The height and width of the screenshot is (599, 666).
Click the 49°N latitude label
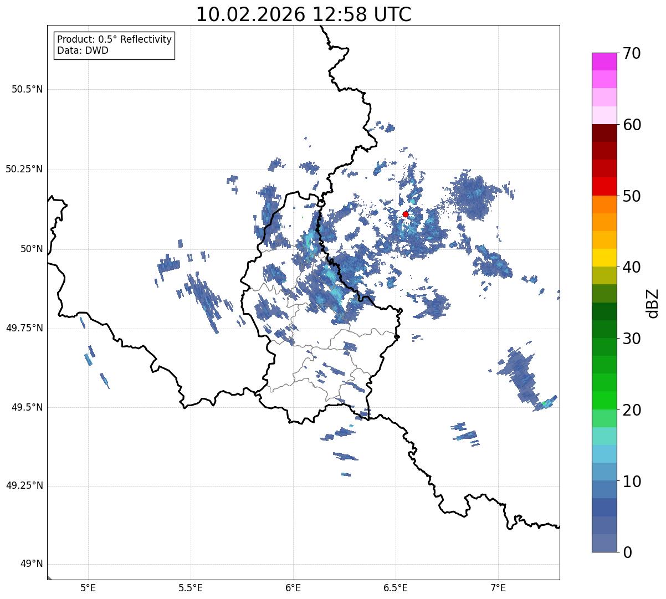point(32,564)
